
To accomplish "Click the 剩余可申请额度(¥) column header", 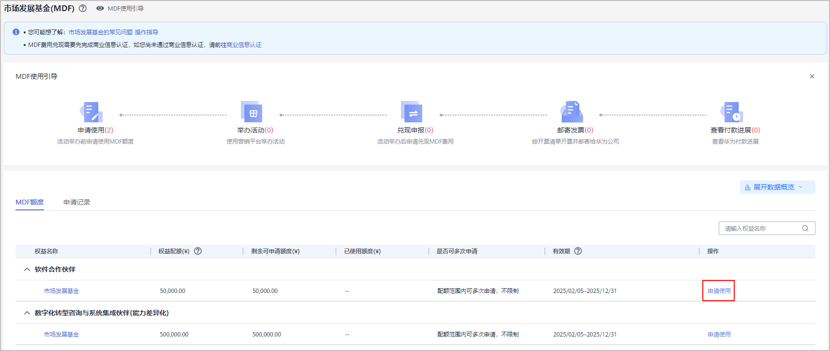I will click(x=275, y=251).
